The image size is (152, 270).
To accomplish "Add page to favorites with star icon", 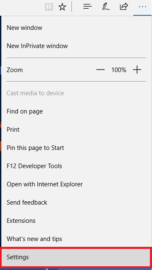I will (x=62, y=7).
